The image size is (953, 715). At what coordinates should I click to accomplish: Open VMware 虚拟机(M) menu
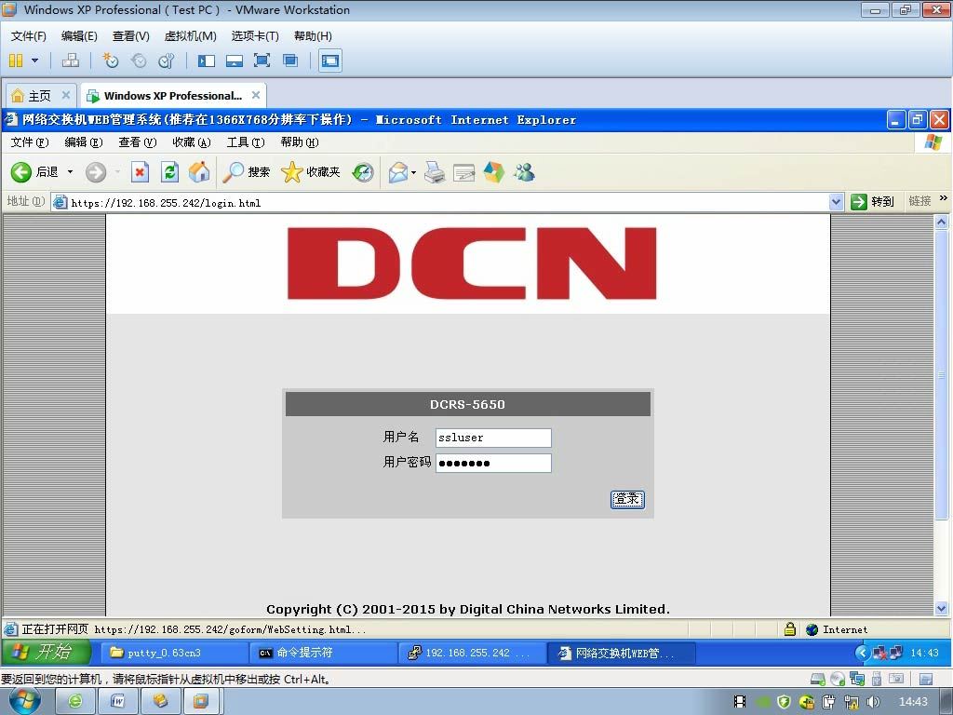pyautogui.click(x=190, y=36)
